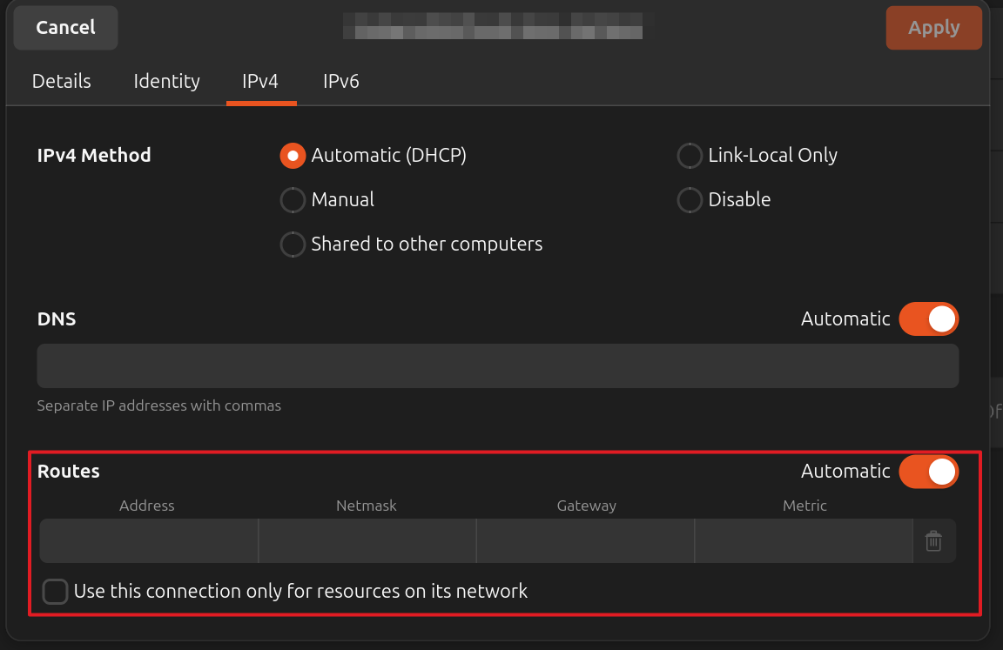
Task: Choose Shared to other computers option
Action: (x=293, y=245)
